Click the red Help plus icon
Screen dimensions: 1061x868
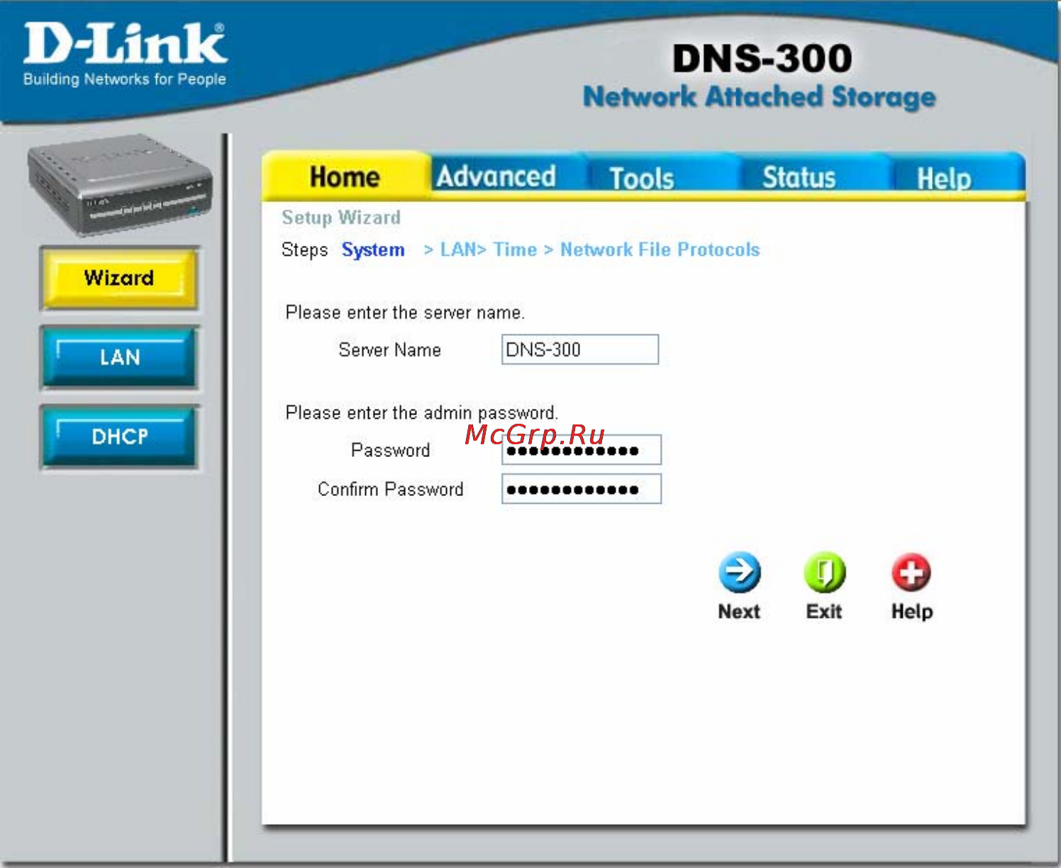(911, 572)
